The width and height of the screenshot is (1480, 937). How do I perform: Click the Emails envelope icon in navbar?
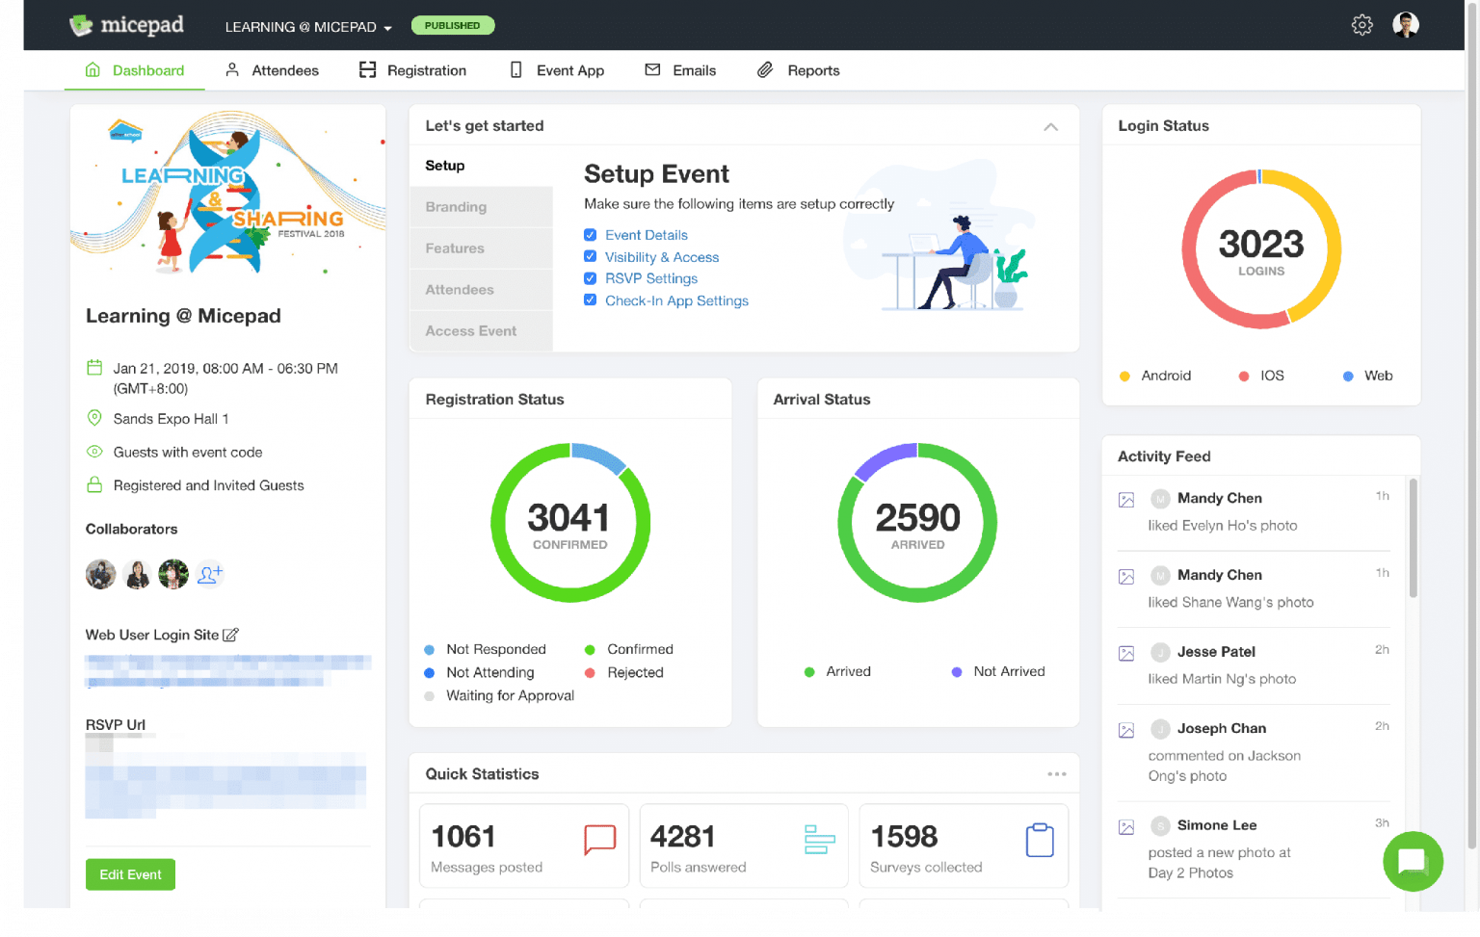pyautogui.click(x=650, y=69)
